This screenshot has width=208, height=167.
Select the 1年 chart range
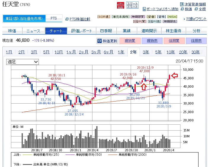(x=121, y=52)
